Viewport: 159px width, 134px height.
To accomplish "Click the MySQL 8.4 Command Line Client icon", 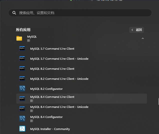I will (22, 99).
